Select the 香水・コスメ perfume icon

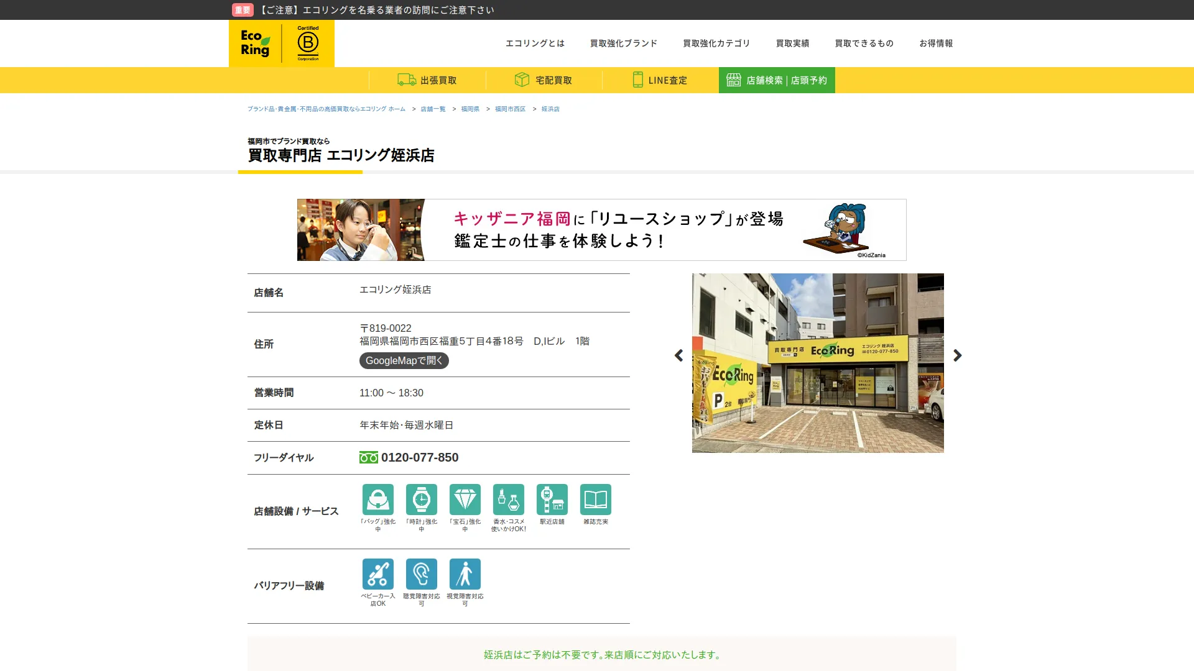tap(509, 500)
